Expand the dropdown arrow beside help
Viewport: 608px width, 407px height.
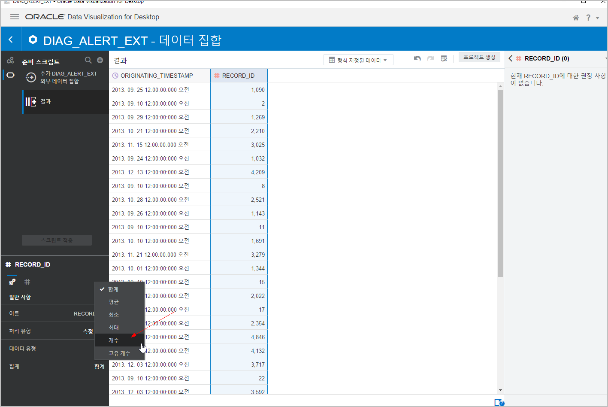(598, 18)
